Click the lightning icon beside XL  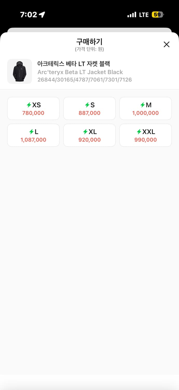(x=85, y=132)
